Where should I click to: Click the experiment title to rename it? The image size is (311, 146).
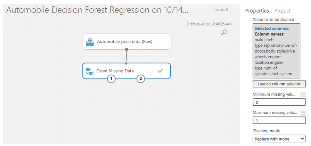coord(97,10)
